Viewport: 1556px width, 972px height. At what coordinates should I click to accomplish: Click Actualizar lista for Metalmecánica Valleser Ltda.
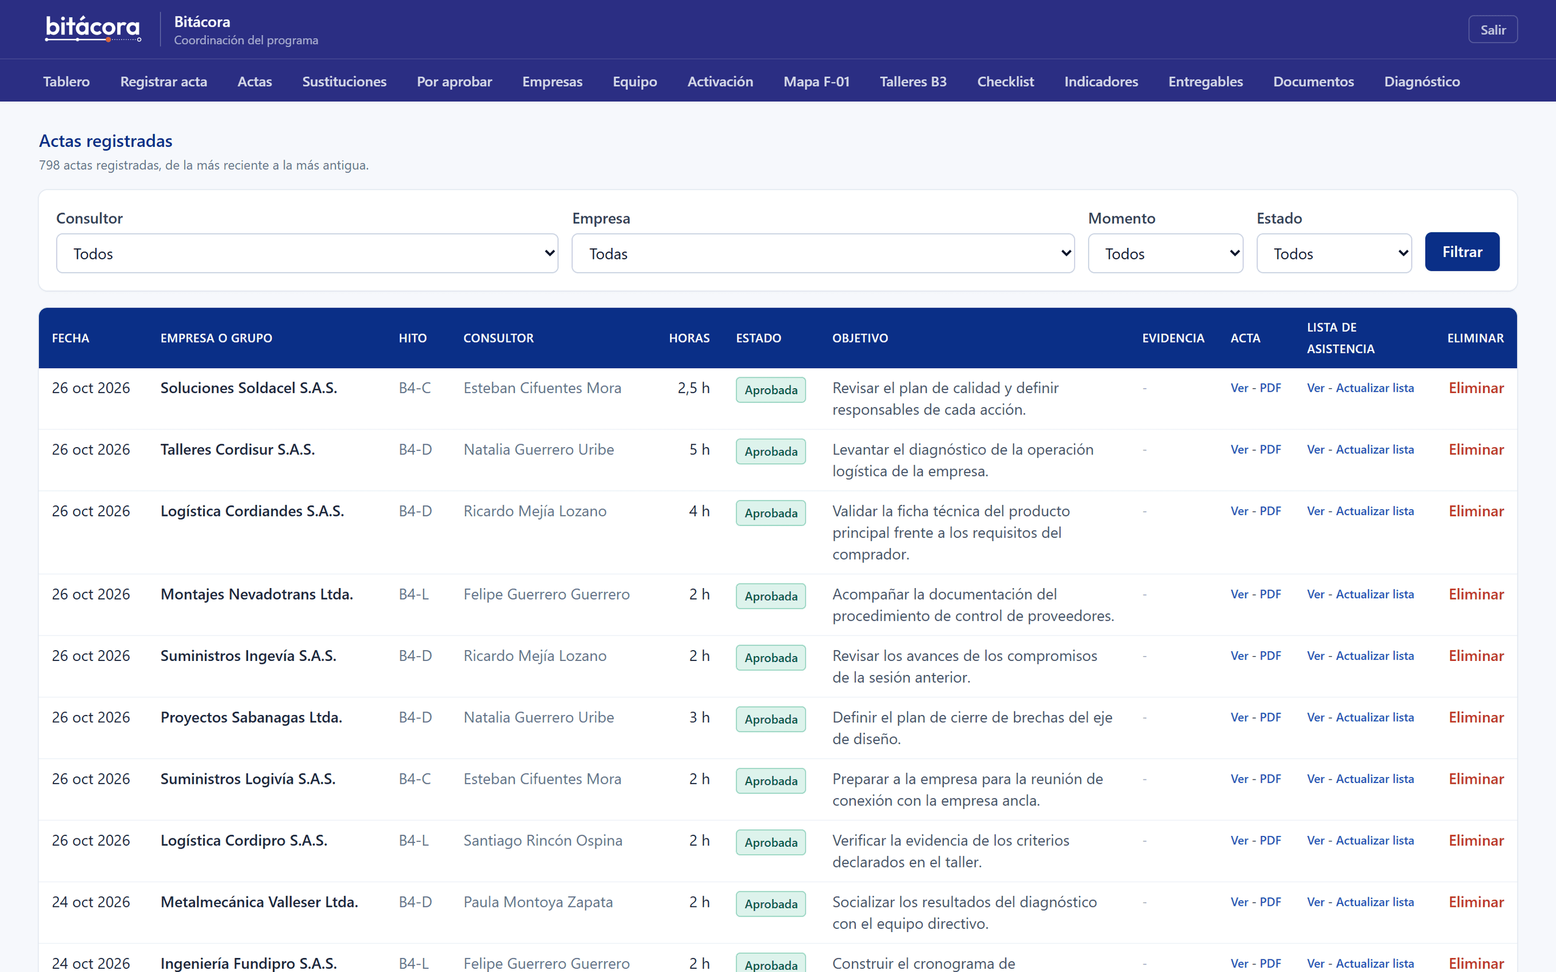click(1375, 903)
